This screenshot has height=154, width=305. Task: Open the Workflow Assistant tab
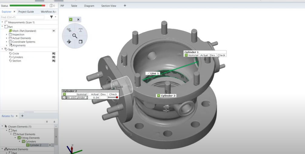tap(49, 12)
